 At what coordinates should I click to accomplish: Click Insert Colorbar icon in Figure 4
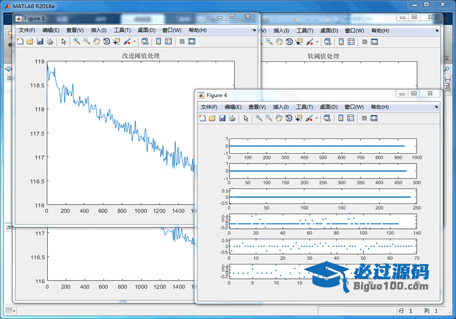[341, 118]
